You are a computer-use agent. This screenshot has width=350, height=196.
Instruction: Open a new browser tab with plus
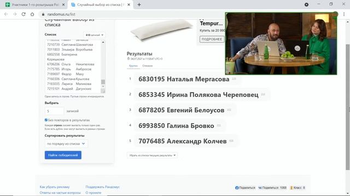pyautogui.click(x=139, y=4)
